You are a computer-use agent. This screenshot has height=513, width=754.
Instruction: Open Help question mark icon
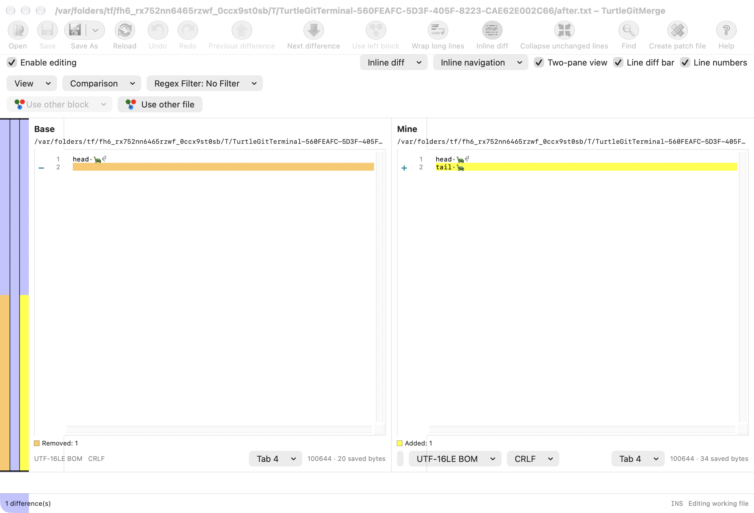pos(726,30)
